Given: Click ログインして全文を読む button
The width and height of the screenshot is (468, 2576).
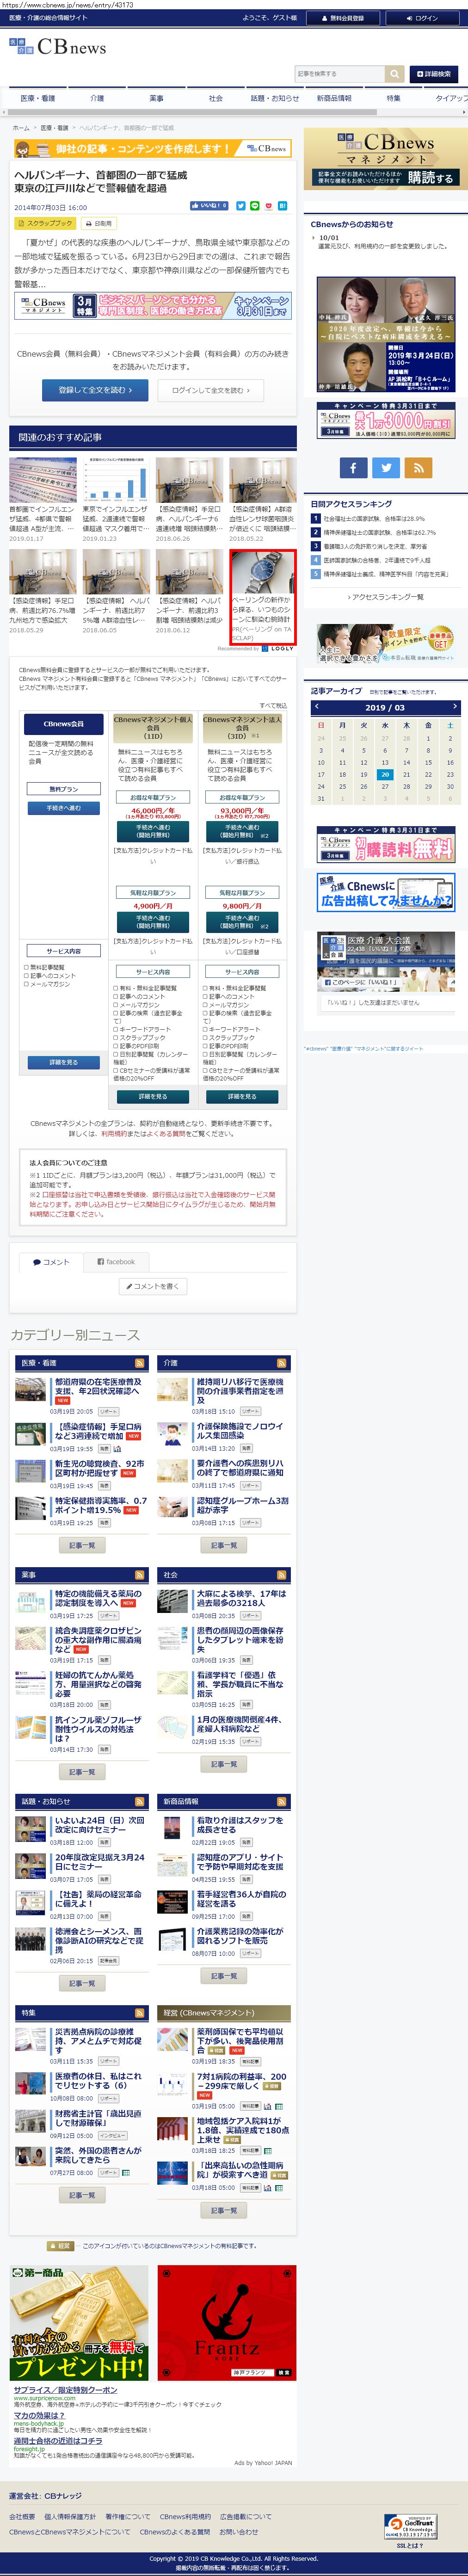Looking at the screenshot, I should click(x=210, y=390).
